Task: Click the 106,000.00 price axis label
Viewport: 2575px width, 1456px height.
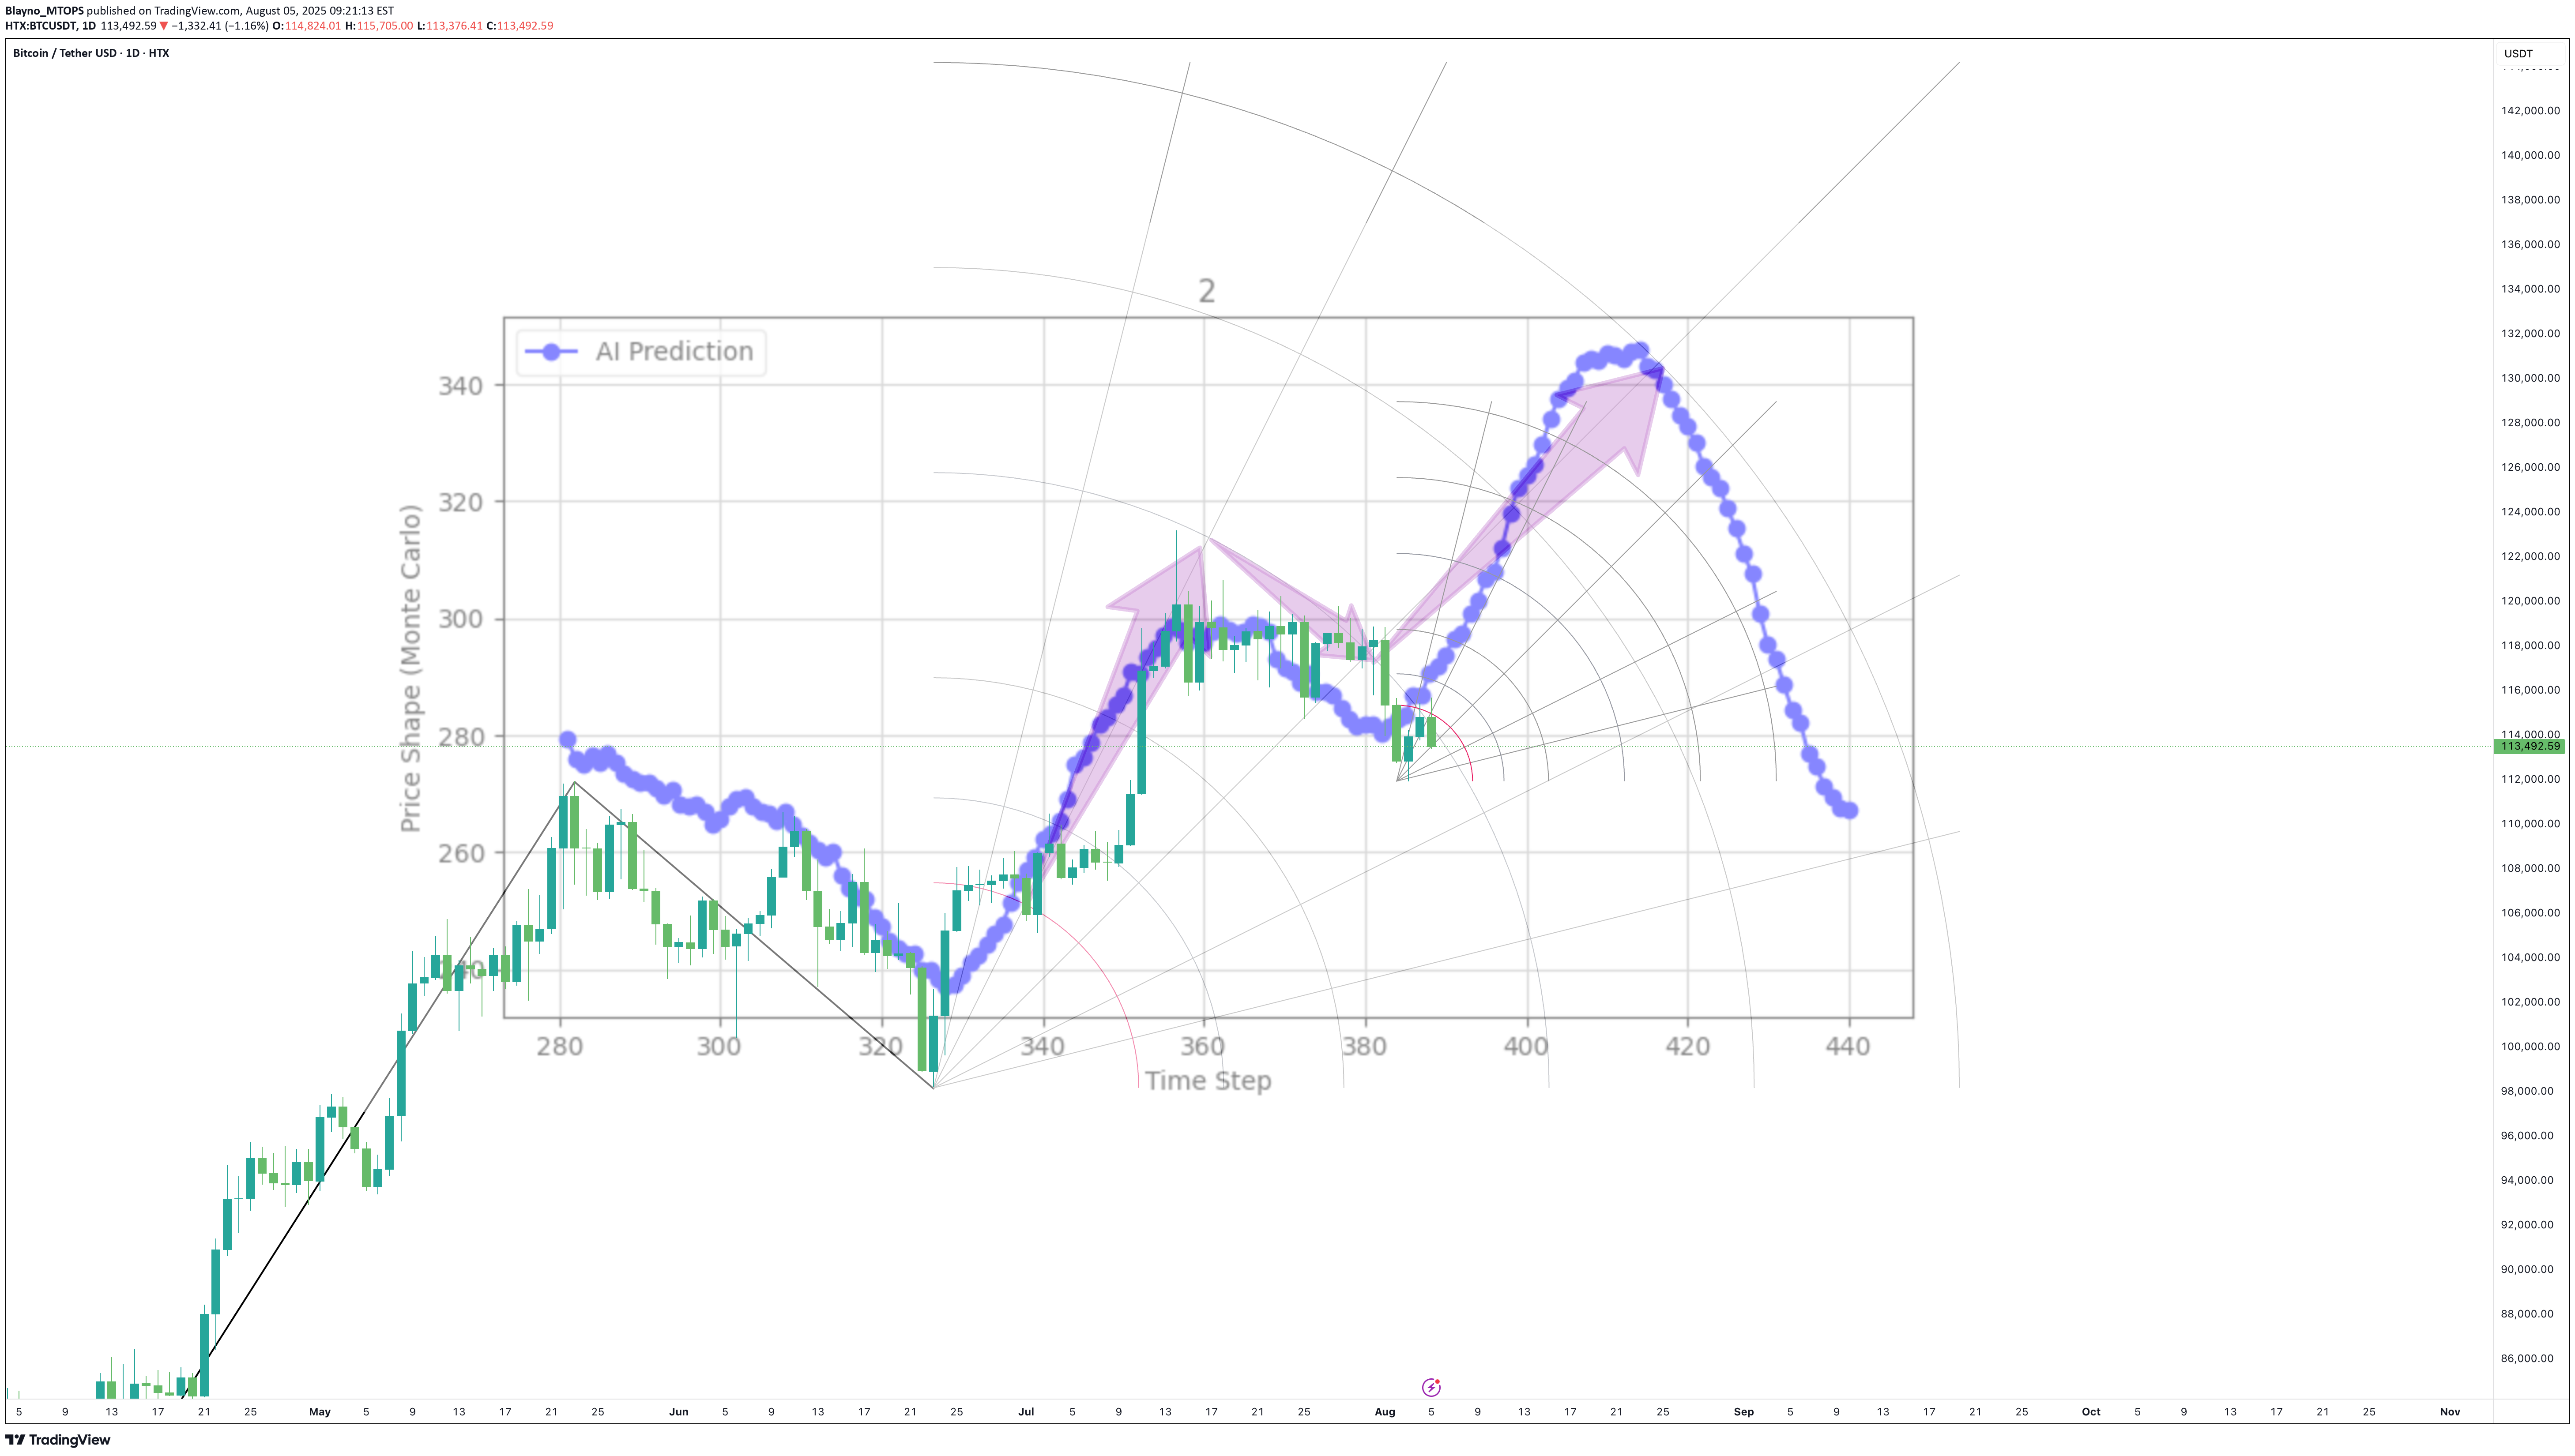Action: coord(2530,913)
